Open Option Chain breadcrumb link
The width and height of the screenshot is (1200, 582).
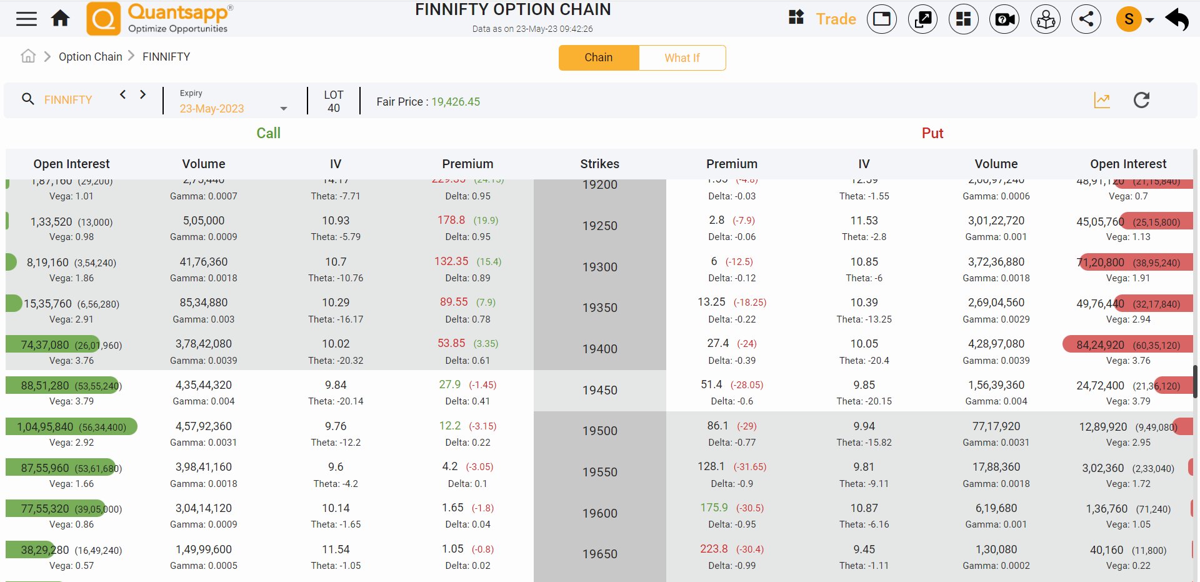click(x=90, y=56)
